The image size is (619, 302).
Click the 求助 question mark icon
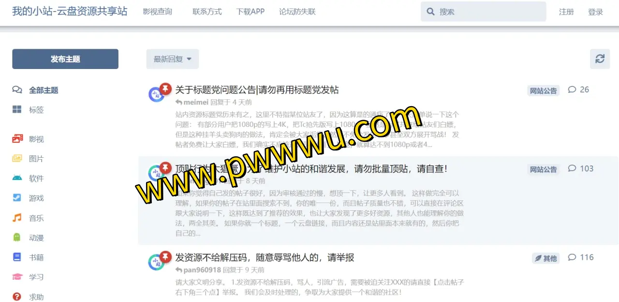(17, 297)
